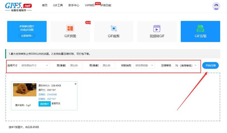Viewport: 227px width, 133px height.
Task: Open the 压缩等级 dropdown showing 70
Action: 186,65
